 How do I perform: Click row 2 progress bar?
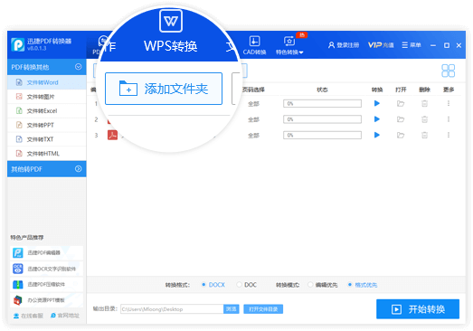pos(322,119)
